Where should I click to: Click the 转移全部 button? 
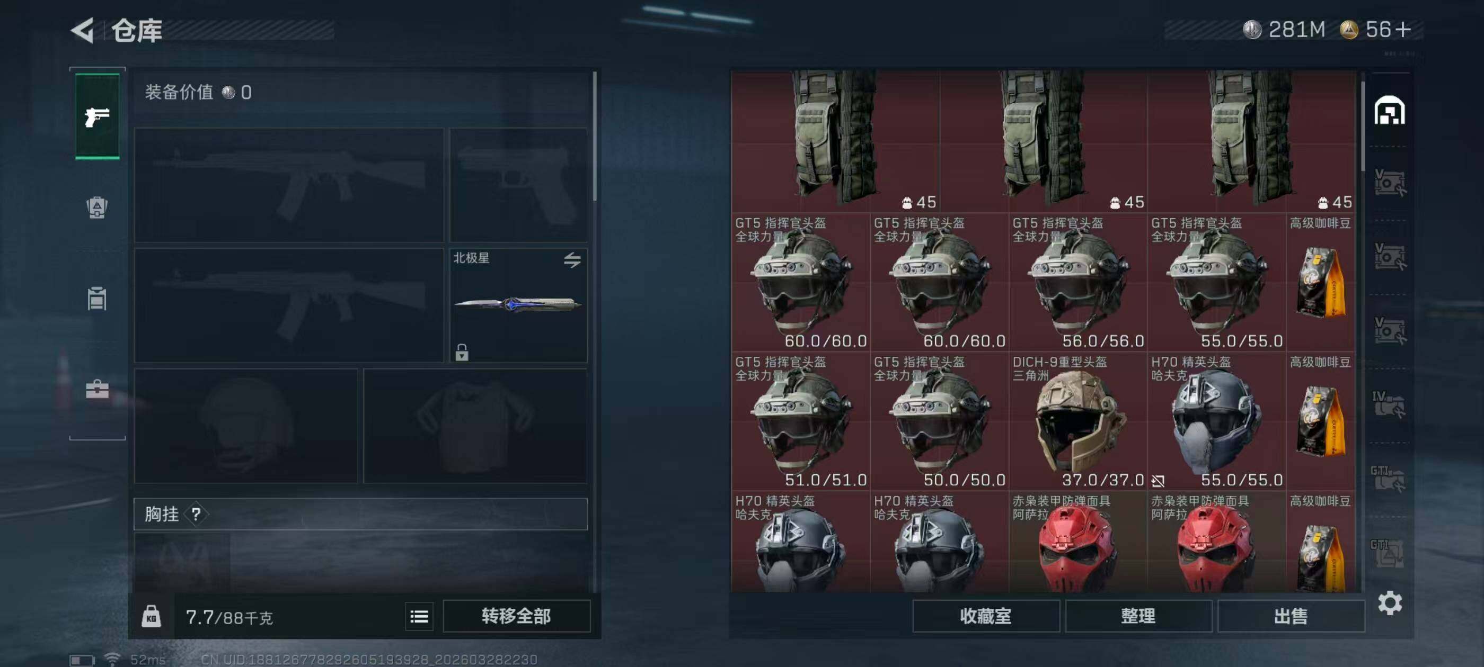point(516,616)
